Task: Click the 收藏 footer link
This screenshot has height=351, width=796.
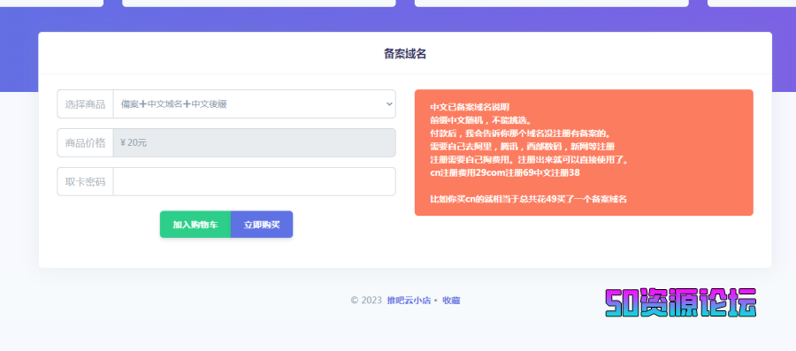Action: point(451,301)
